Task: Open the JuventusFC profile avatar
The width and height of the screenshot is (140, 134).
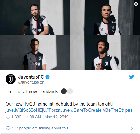Action: (x=11, y=79)
